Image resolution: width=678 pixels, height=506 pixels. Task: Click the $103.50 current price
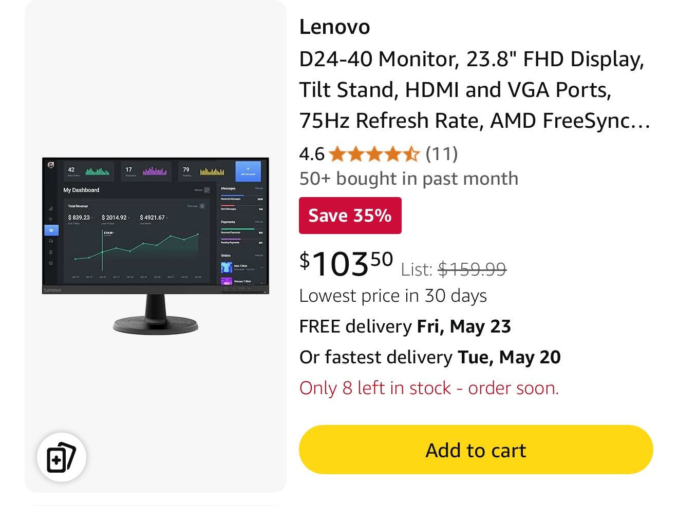(346, 264)
